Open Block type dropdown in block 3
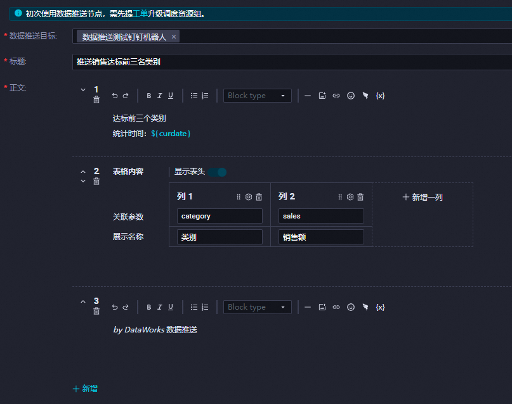Image resolution: width=512 pixels, height=404 pixels. point(258,307)
